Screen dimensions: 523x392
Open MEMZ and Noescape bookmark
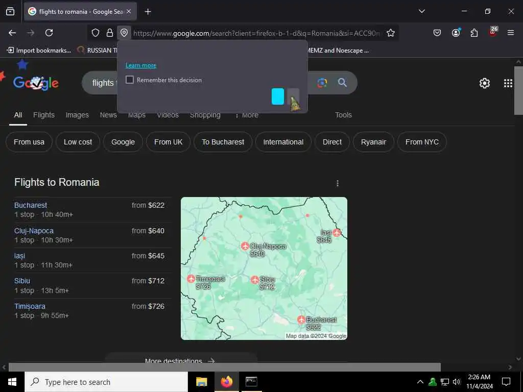pyautogui.click(x=338, y=51)
